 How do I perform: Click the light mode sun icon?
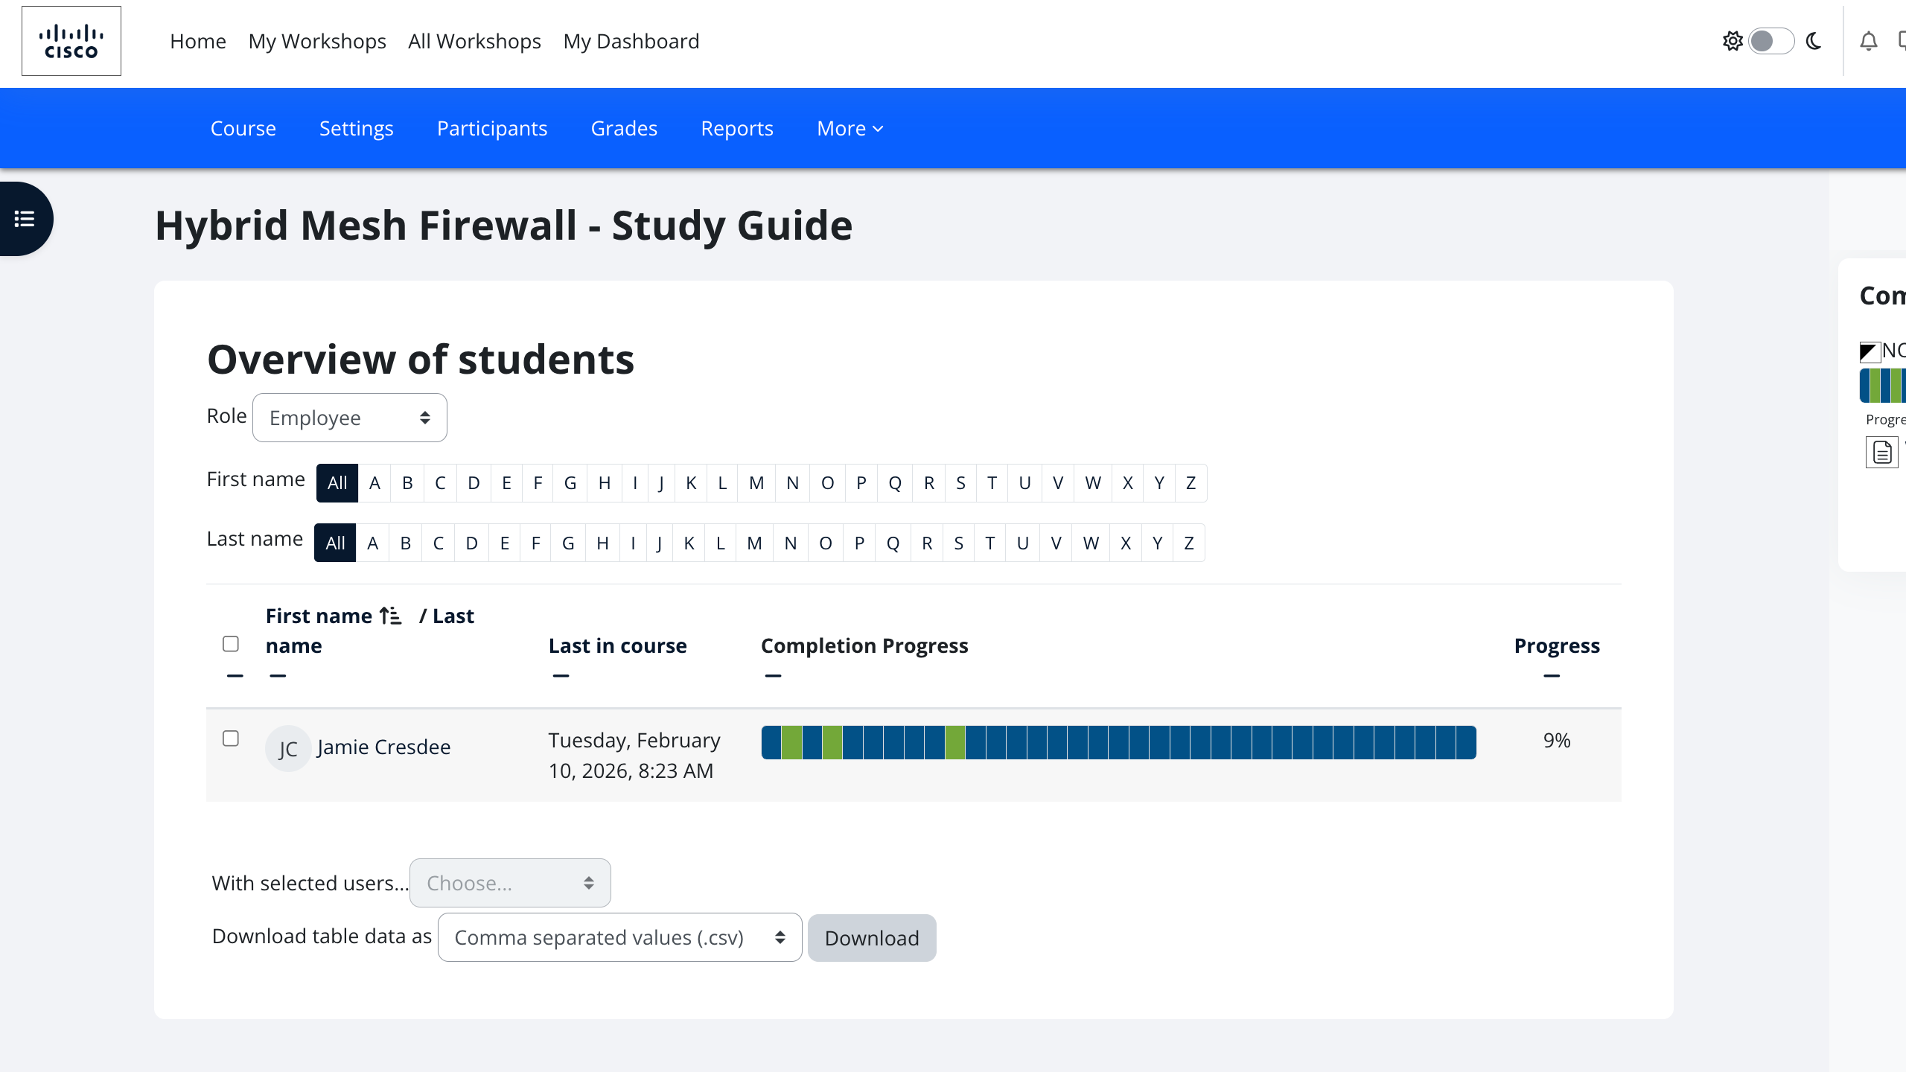[x=1733, y=41]
